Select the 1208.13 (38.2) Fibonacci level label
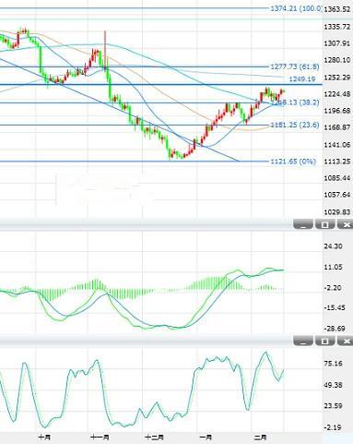Viewport: 353px width, 444px height. point(295,102)
